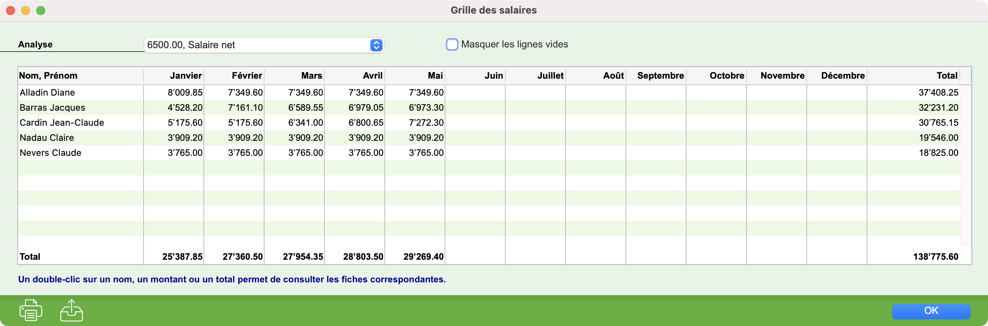Click the Total row label at bottom
988x326 pixels.
(30, 257)
